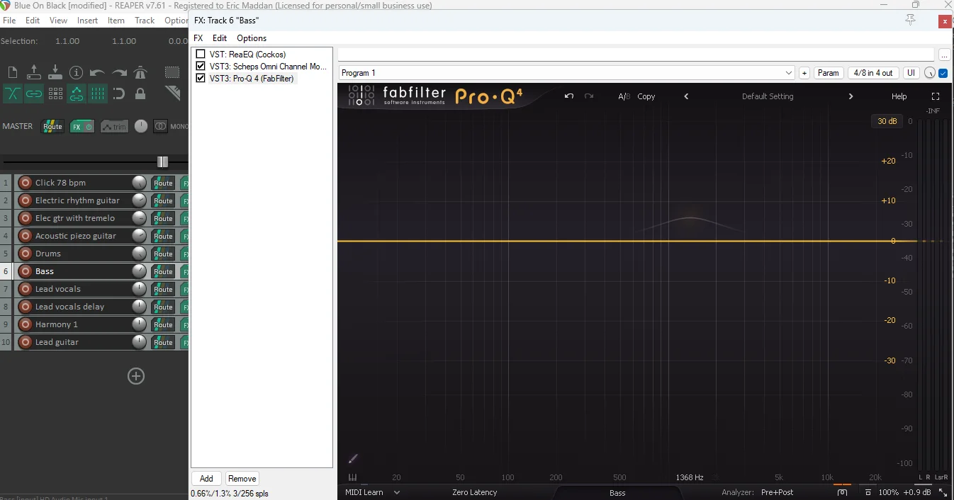
Task: Enable the ReaEQ (Cockos) checkbox
Action: tap(201, 55)
